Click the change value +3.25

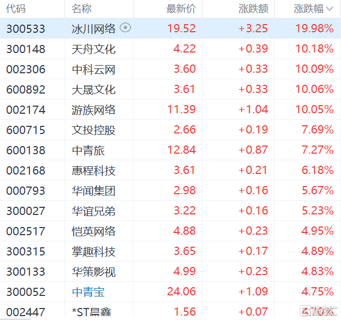(253, 28)
